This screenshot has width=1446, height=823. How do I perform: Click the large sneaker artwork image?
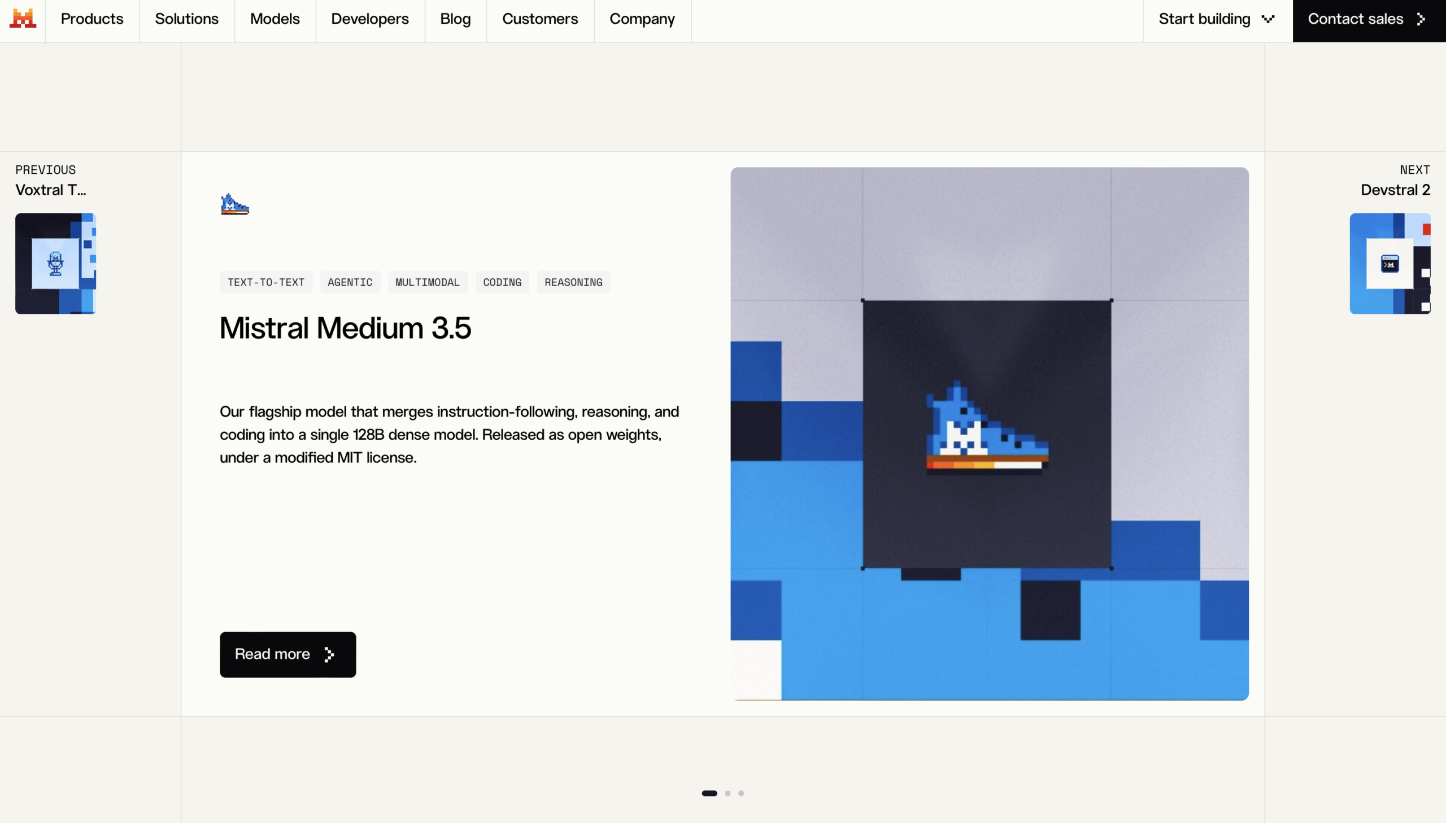(x=989, y=434)
